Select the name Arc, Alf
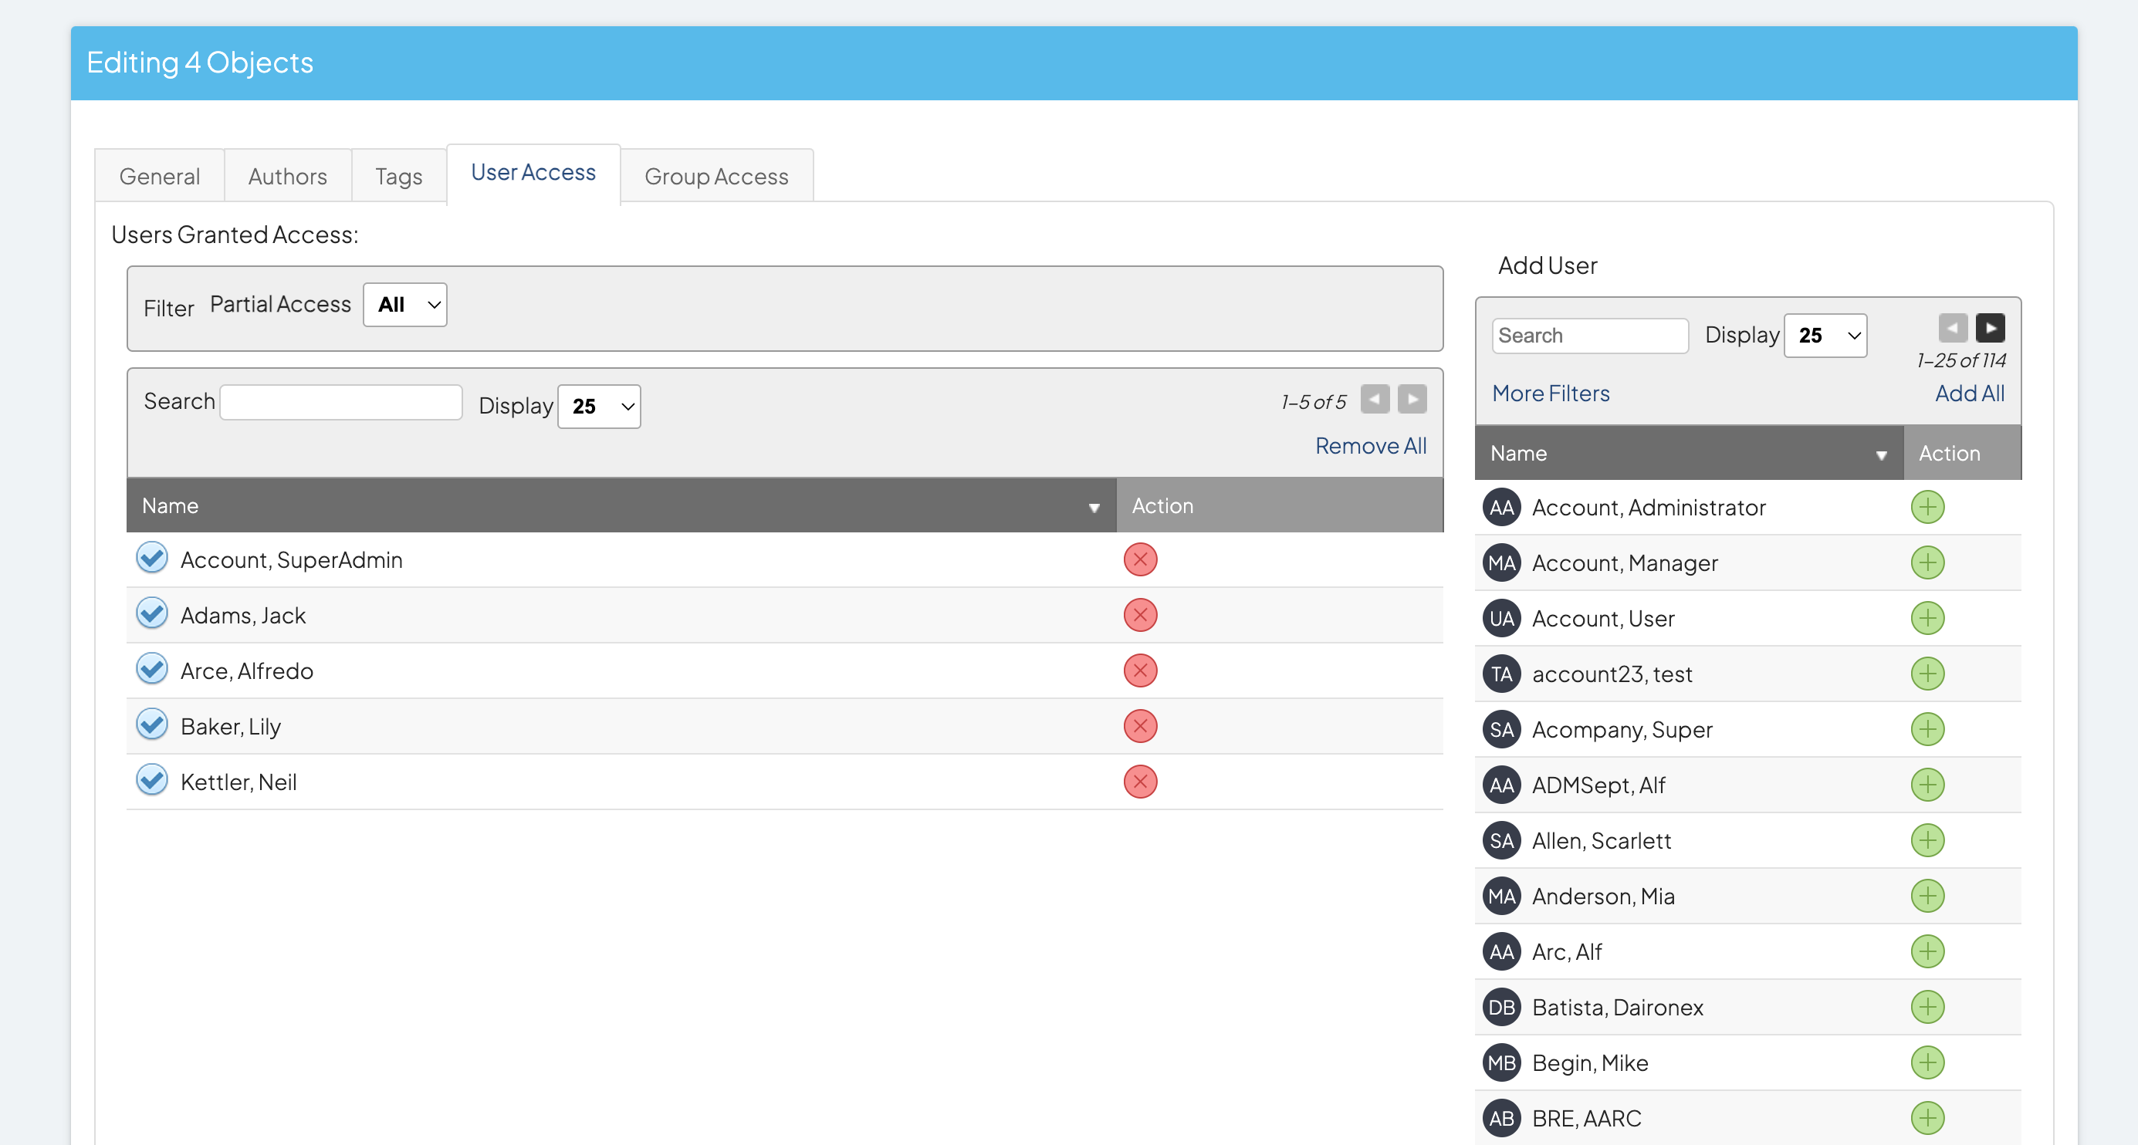The width and height of the screenshot is (2138, 1145). point(1566,951)
